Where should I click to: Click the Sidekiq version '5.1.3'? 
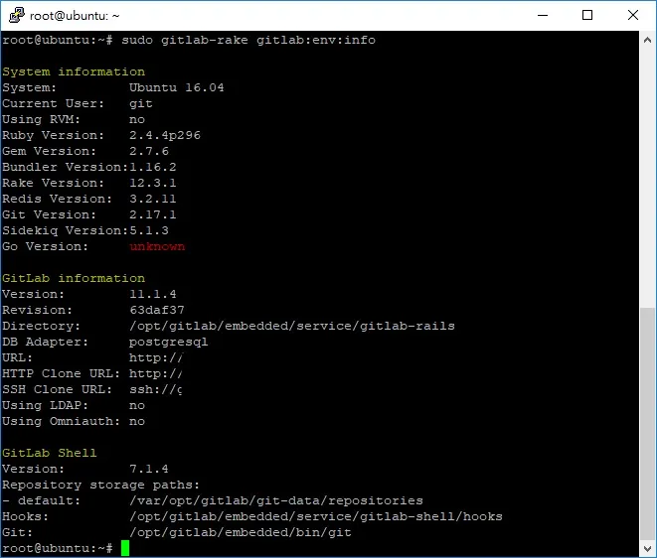[149, 230]
